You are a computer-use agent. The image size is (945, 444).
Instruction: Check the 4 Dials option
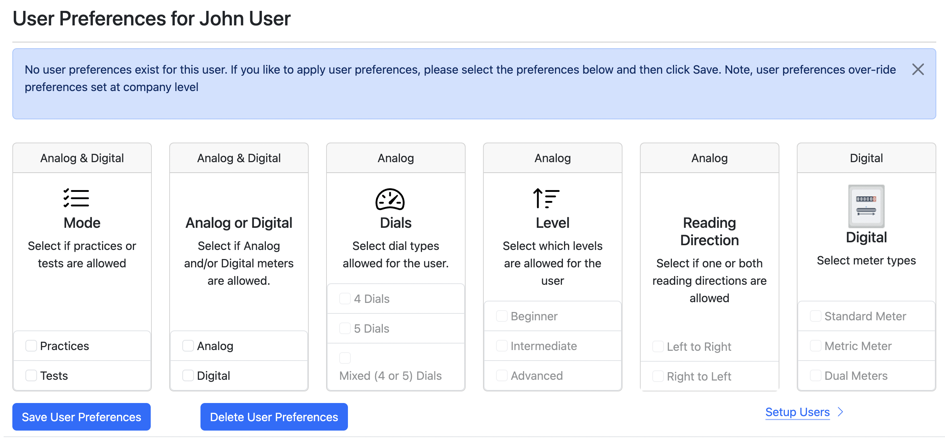[345, 298]
